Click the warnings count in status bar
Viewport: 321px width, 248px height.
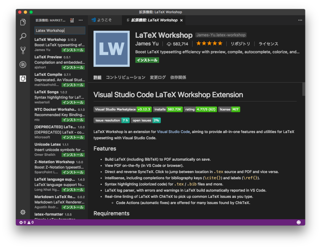pyautogui.click(x=30, y=222)
